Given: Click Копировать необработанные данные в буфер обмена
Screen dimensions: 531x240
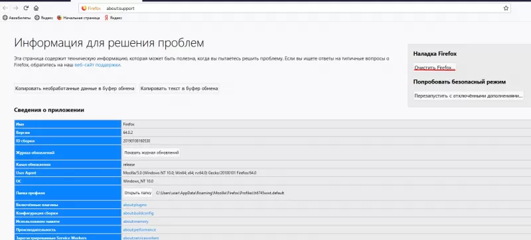Looking at the screenshot, I should 75,89.
